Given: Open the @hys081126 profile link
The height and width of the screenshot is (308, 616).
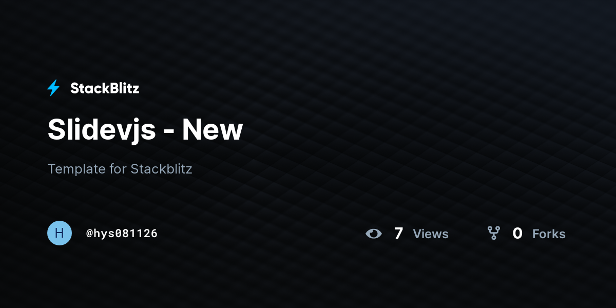Looking at the screenshot, I should point(122,234).
